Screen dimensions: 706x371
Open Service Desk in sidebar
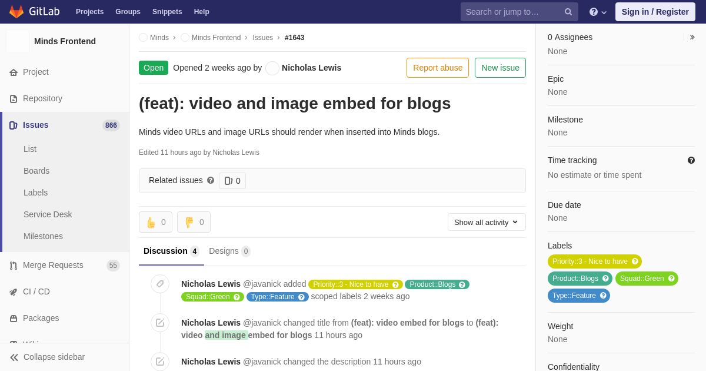48,215
